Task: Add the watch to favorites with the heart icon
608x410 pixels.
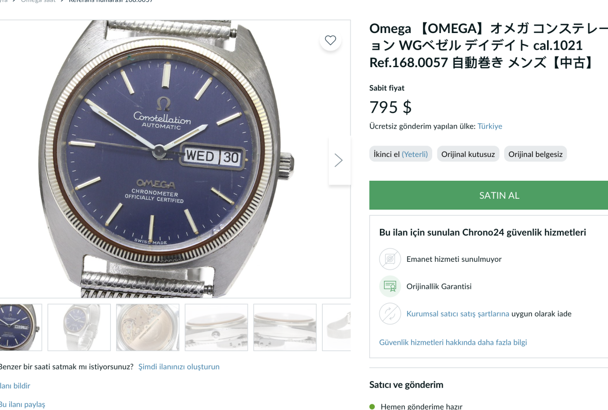Action: coord(330,40)
